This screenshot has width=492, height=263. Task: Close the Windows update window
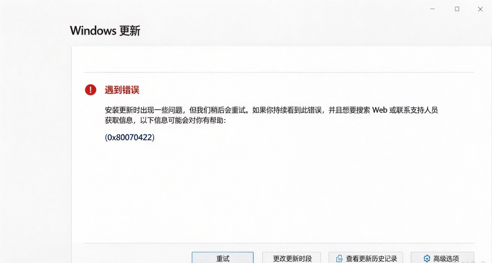(480, 9)
